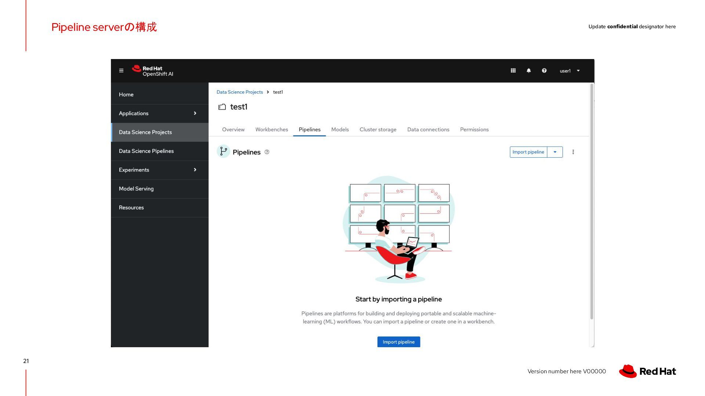Go to Home in the sidebar

pyautogui.click(x=160, y=95)
